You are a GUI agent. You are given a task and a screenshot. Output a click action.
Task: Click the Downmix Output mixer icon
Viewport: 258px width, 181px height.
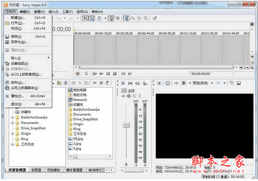(x=130, y=83)
